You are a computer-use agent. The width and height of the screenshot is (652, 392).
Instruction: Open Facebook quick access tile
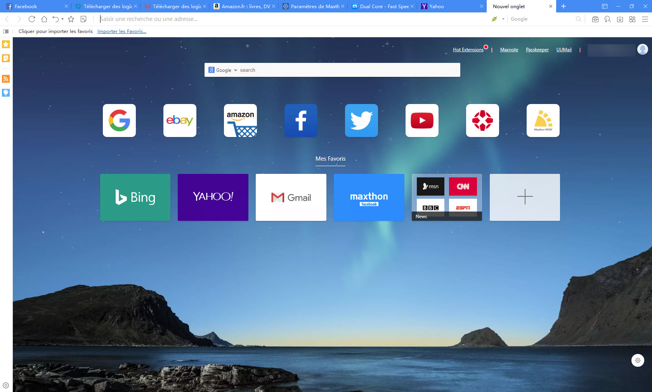coord(301,120)
